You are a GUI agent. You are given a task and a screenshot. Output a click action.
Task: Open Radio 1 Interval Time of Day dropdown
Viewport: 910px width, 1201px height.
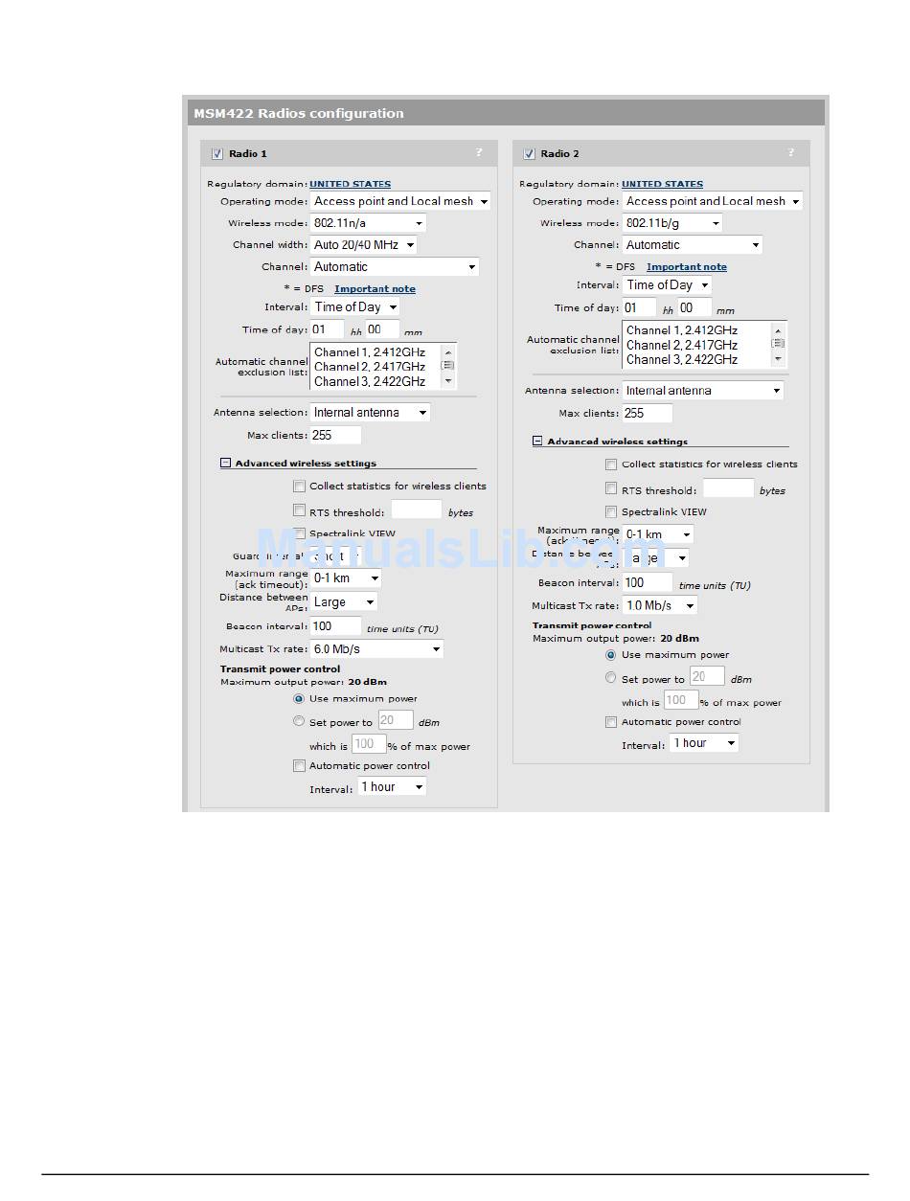tap(354, 307)
